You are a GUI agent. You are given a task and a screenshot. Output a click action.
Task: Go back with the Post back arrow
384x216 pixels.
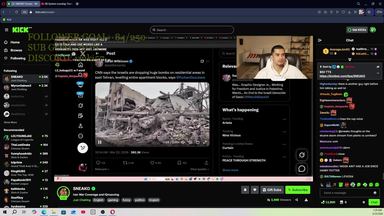(x=97, y=53)
